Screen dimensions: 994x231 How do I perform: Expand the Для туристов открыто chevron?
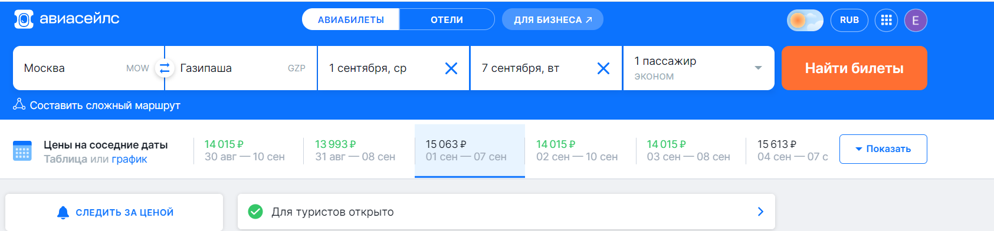(760, 212)
